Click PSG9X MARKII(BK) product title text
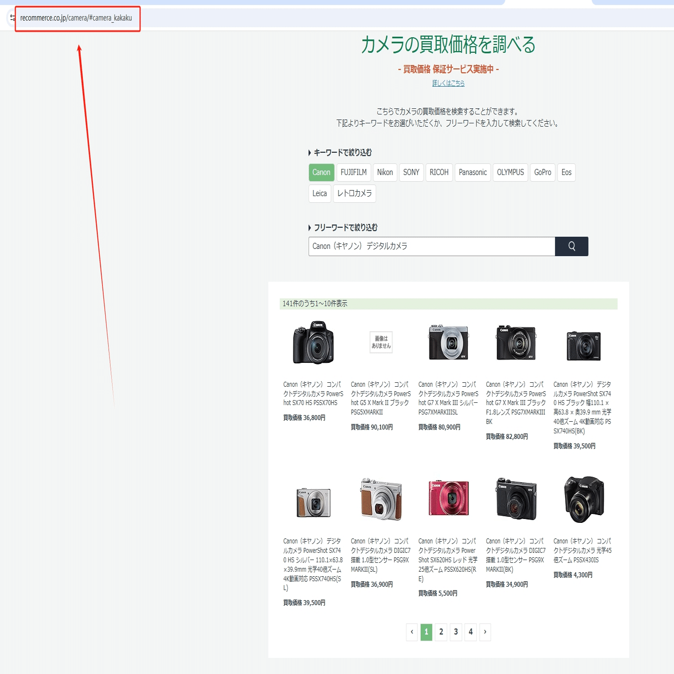Screen dimensions: 674x674 tap(516, 555)
